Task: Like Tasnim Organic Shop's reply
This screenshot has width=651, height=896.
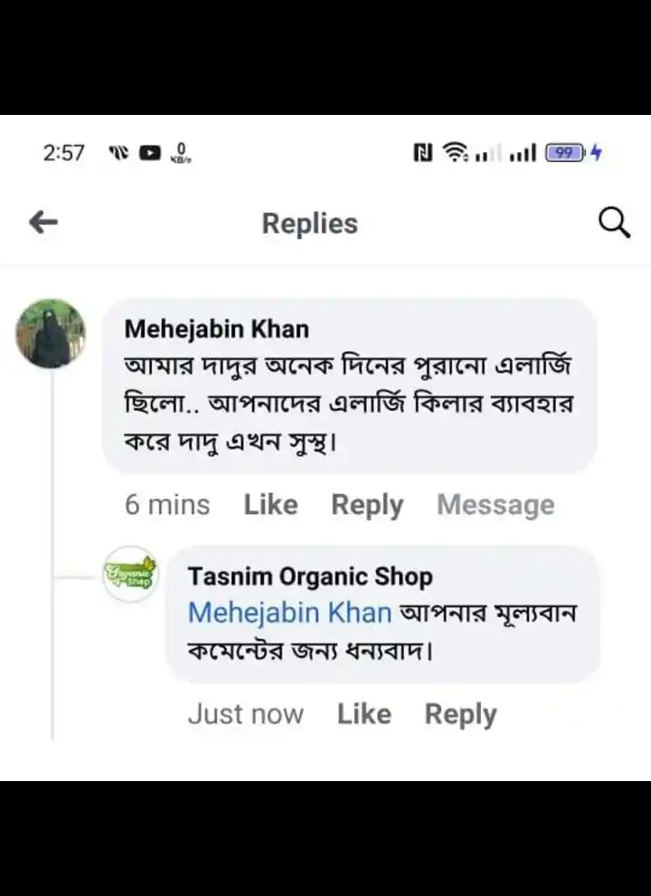Action: tap(364, 714)
